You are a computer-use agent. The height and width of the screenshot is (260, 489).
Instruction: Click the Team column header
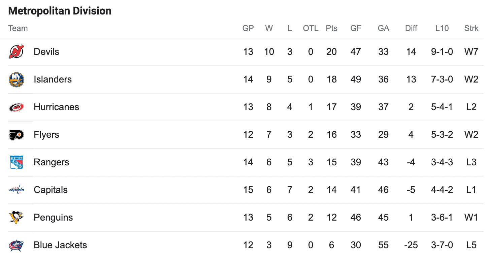(18, 28)
